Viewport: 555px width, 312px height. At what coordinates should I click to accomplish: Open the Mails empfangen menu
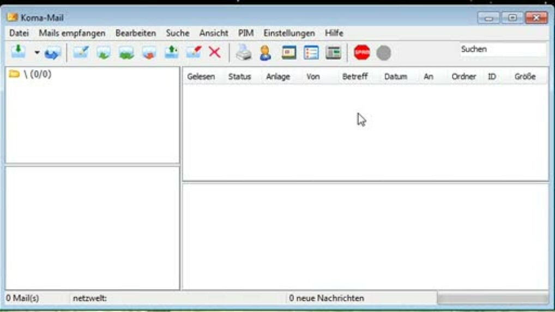(x=72, y=33)
